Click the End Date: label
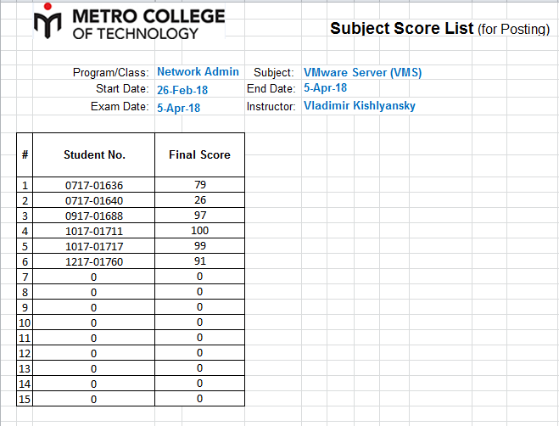 click(x=271, y=88)
